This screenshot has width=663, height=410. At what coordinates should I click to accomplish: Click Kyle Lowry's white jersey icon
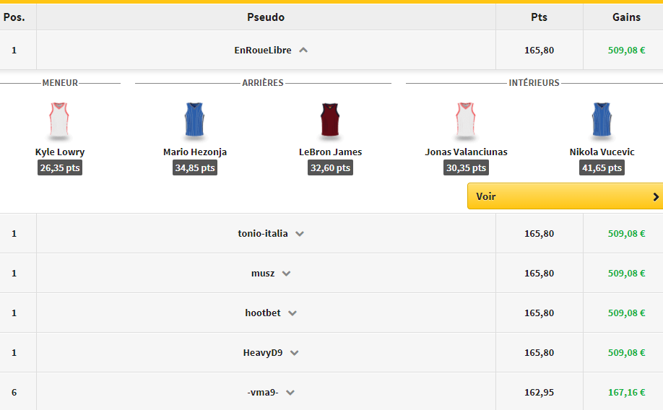tap(59, 121)
